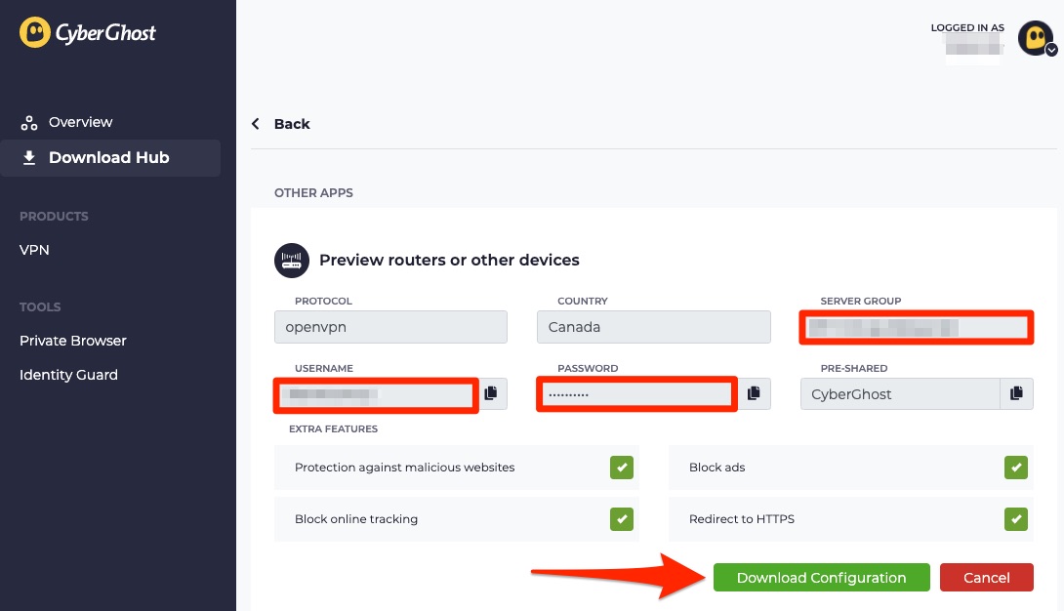1064x611 pixels.
Task: Click the TOOLS sidebar heading
Action: pos(40,306)
